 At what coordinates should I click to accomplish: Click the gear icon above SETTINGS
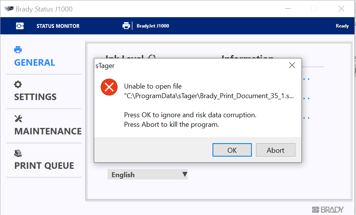point(18,84)
